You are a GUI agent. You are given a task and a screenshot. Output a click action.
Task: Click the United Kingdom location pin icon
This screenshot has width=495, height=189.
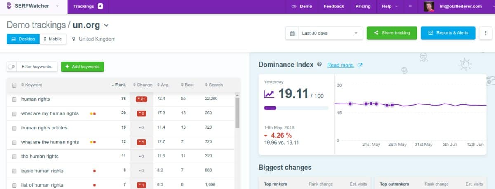[74, 39]
